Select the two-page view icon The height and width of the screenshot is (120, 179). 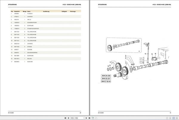click(x=174, y=118)
